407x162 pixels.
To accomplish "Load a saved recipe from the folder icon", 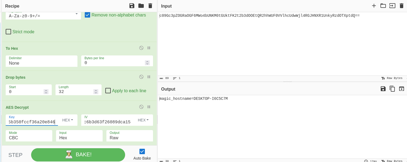I will pos(141,6).
